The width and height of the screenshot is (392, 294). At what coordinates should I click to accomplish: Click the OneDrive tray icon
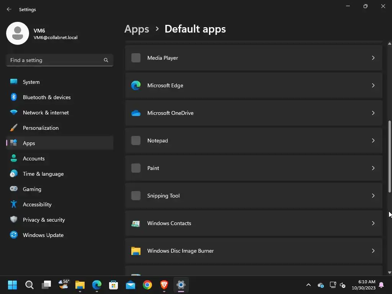pos(321,285)
